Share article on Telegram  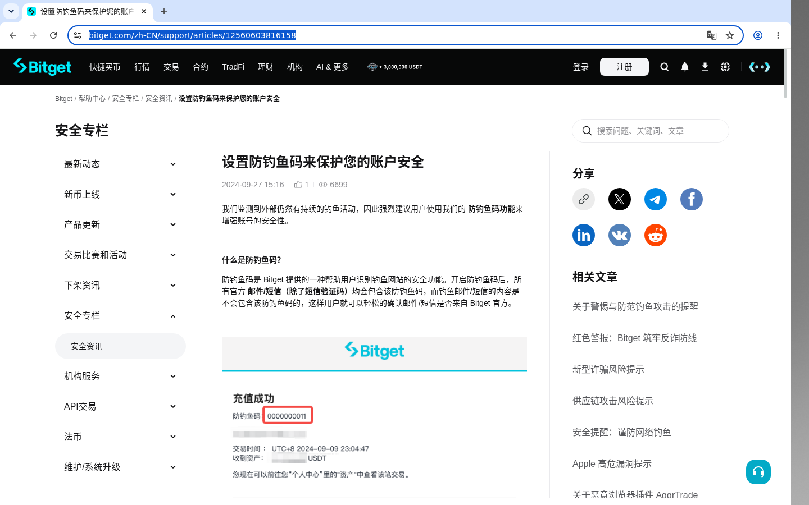pos(656,199)
